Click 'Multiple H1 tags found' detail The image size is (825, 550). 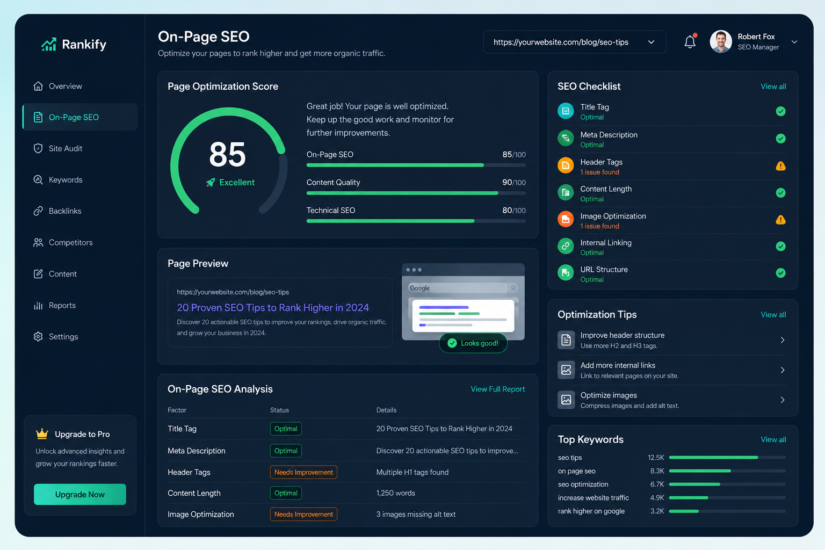(412, 472)
